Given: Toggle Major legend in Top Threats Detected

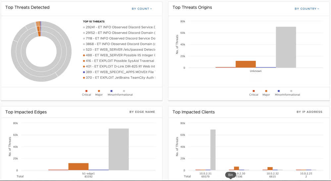Looking at the screenshot, I should [99, 93].
